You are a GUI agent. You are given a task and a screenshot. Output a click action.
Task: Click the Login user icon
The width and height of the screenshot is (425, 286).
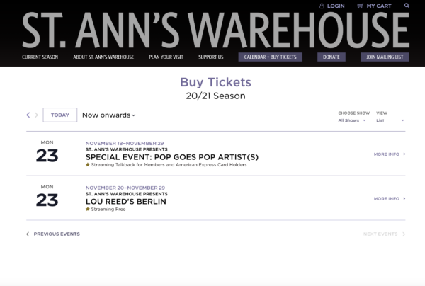pos(322,6)
